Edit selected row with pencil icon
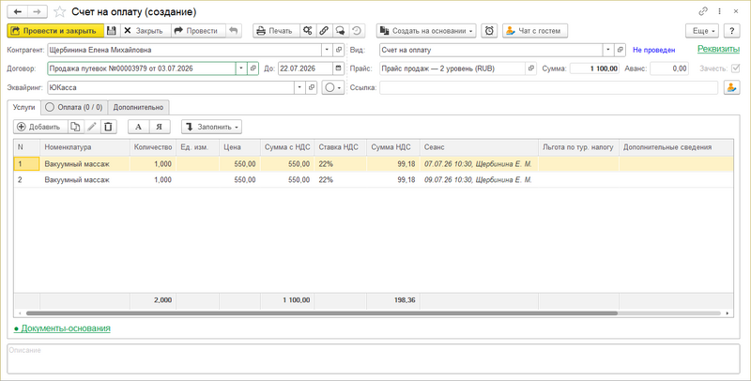This screenshot has height=381, width=751. click(x=92, y=127)
